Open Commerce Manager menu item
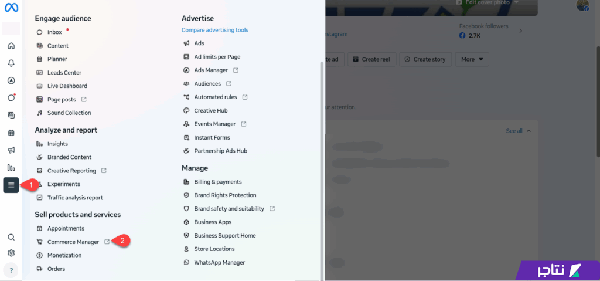The image size is (600, 281). [73, 242]
